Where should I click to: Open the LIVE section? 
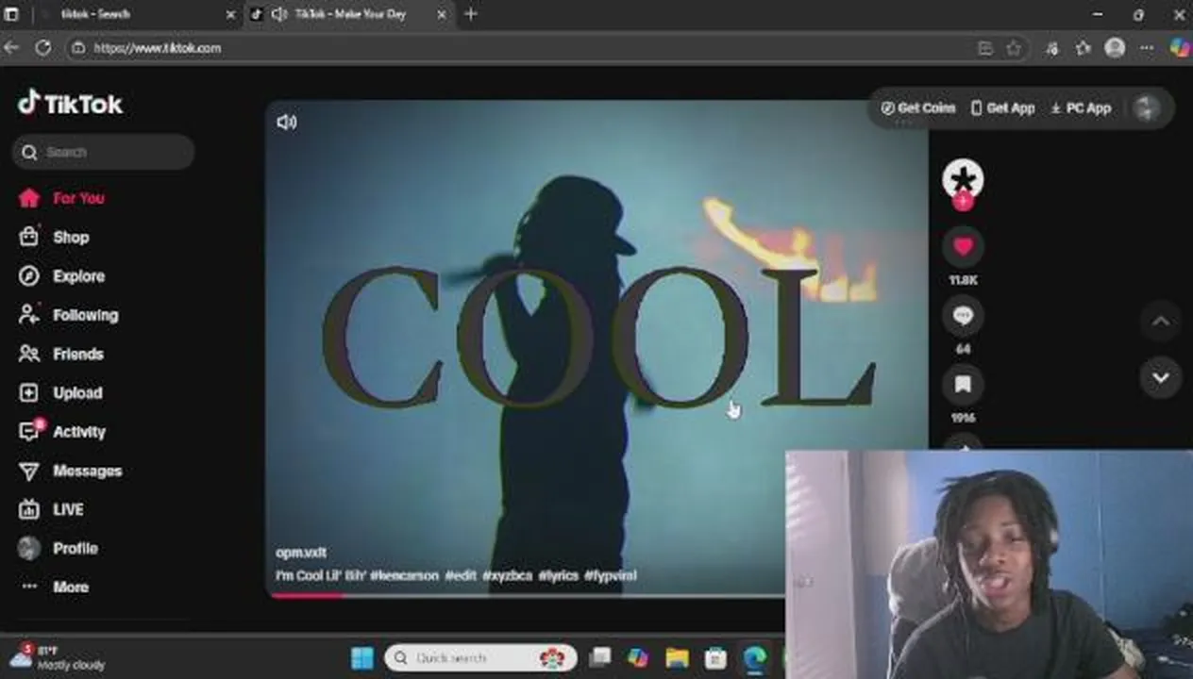52,509
